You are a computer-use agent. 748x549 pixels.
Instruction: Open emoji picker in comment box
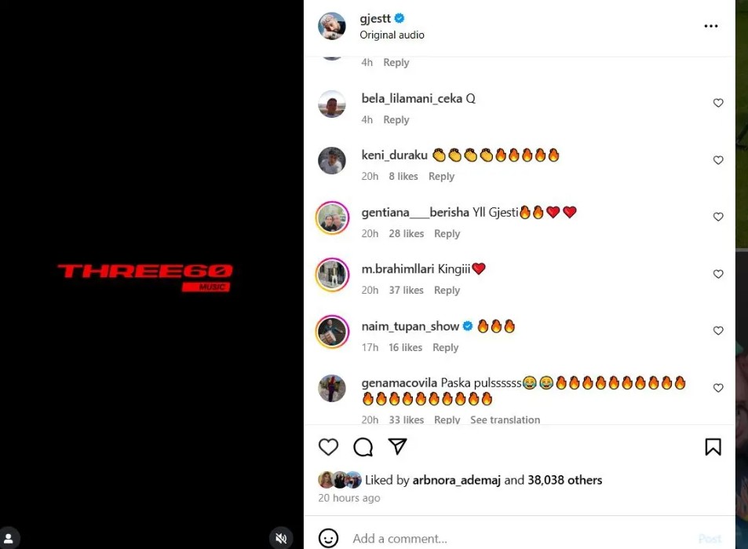[328, 538]
